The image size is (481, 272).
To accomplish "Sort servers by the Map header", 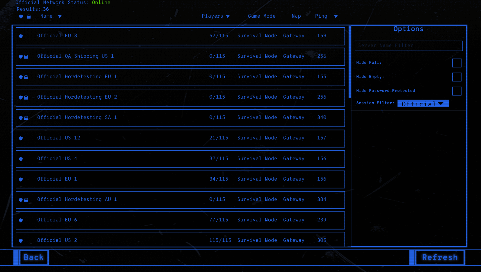I will click(x=296, y=16).
